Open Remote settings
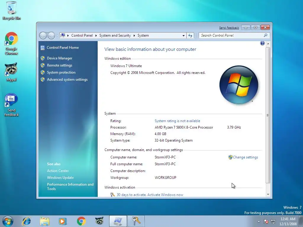Screen dimensions: 303x227 60,65
